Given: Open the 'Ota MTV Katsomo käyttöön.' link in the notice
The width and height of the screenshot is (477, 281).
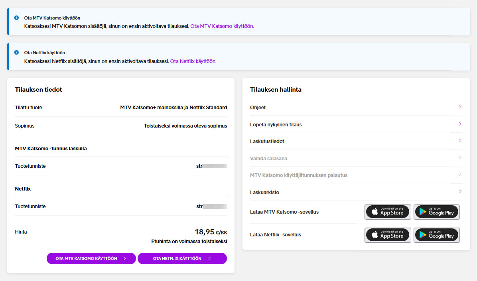Looking at the screenshot, I should point(222,26).
